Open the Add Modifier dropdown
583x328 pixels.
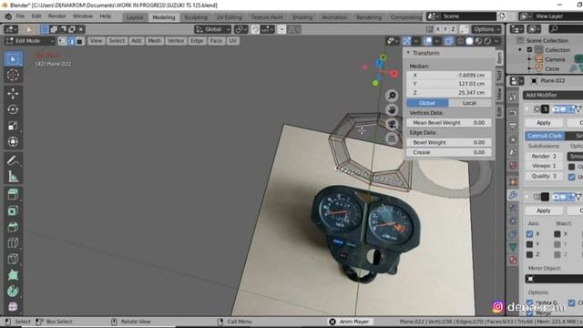553,95
